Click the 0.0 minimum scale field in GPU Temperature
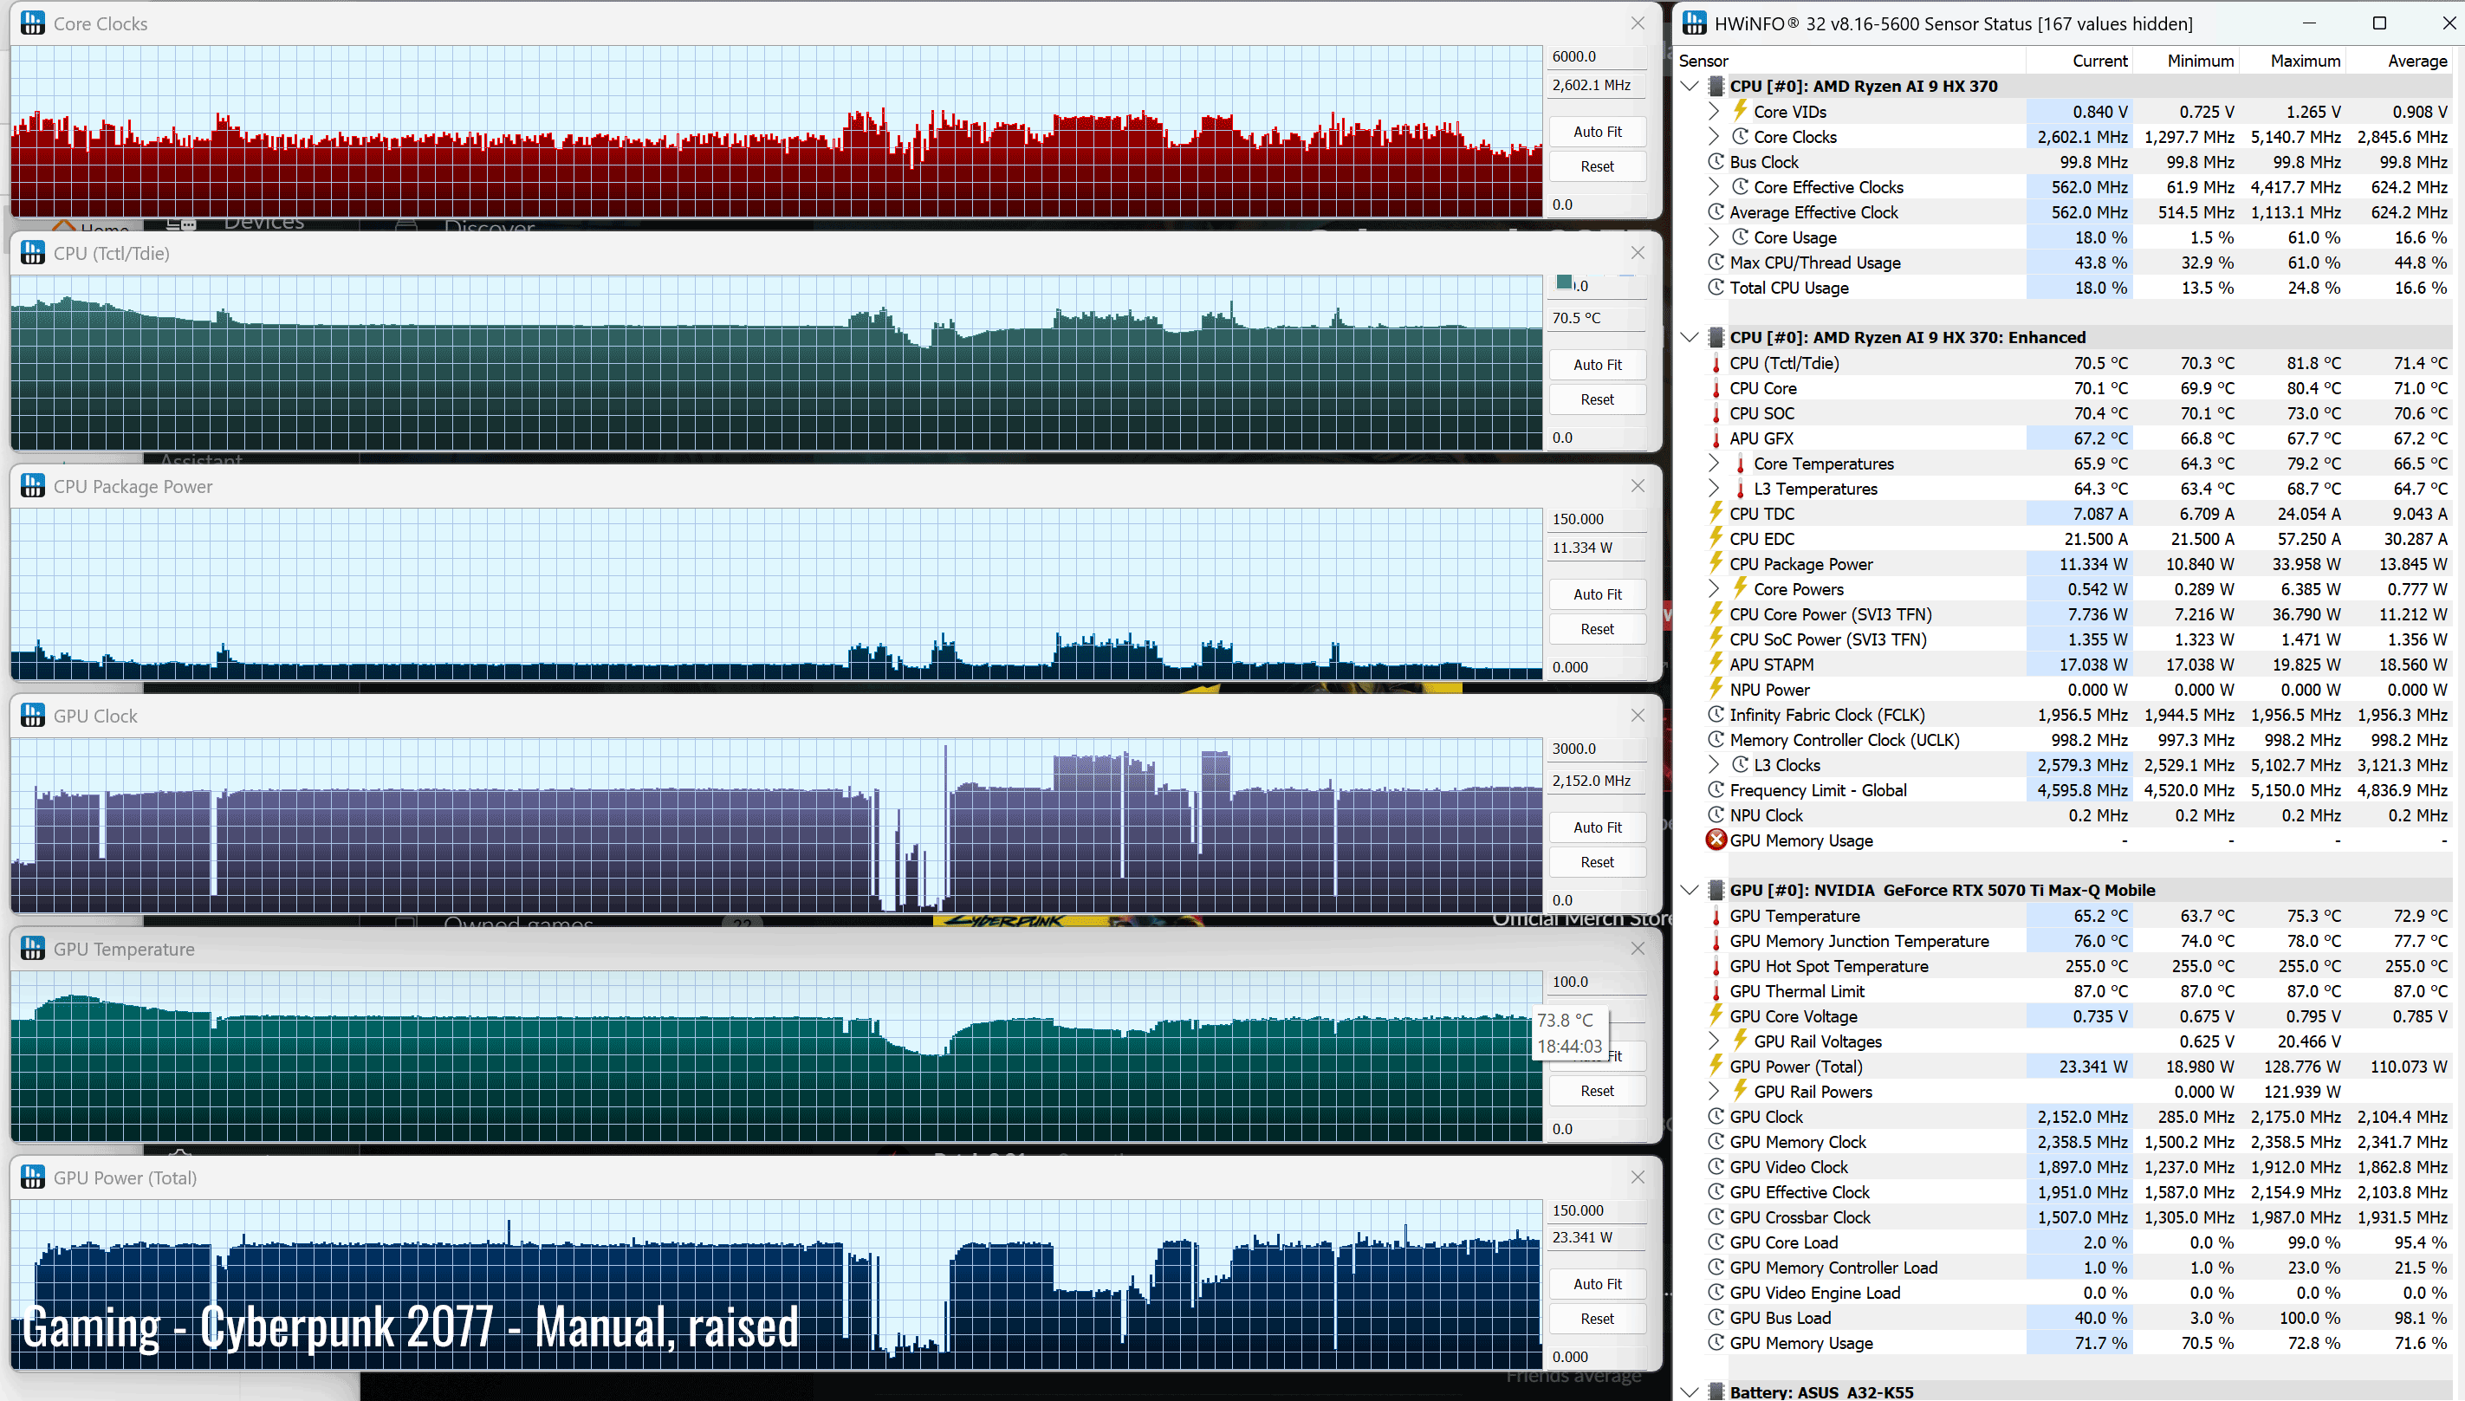This screenshot has height=1401, width=2465. coord(1597,1129)
